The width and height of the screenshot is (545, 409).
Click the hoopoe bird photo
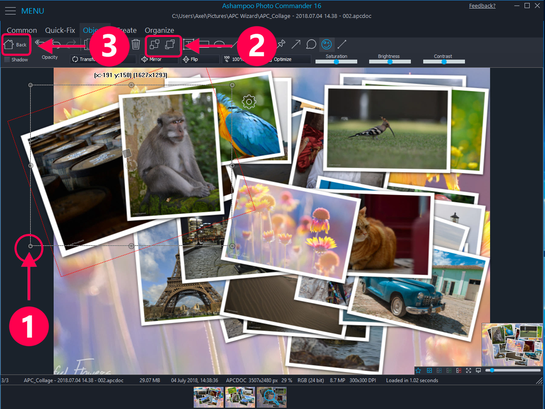click(387, 129)
